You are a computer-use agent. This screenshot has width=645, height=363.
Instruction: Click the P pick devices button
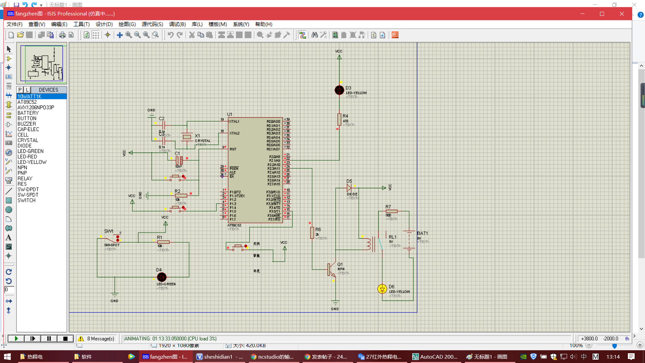[20, 90]
